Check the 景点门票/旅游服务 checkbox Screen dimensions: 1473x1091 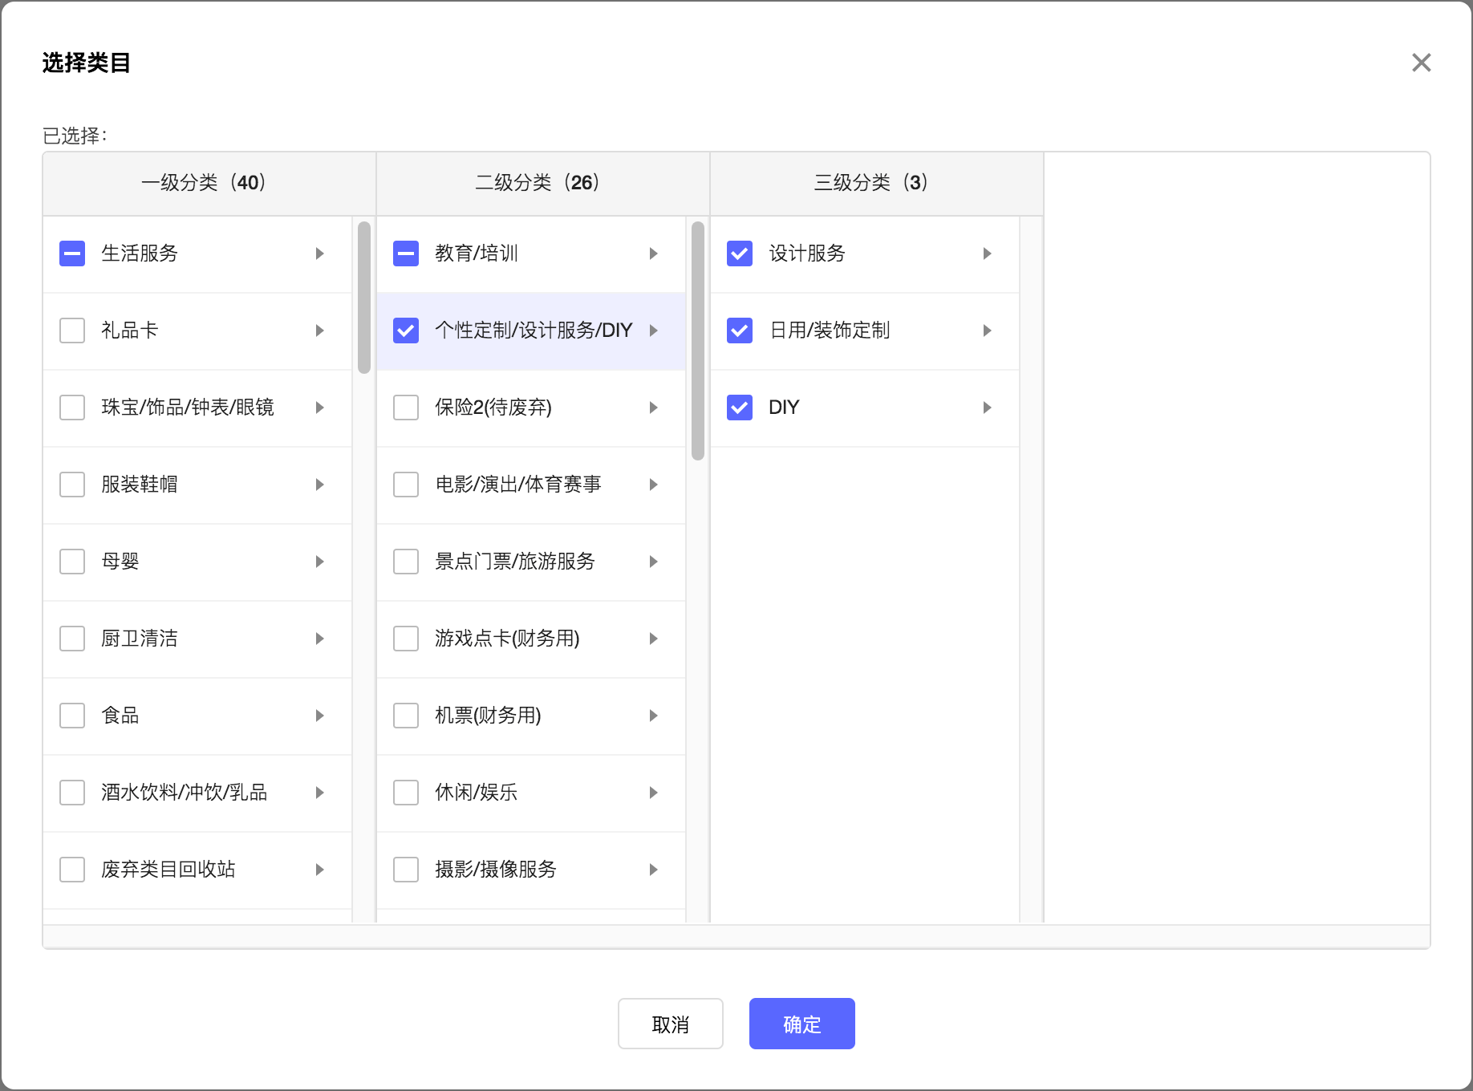406,562
